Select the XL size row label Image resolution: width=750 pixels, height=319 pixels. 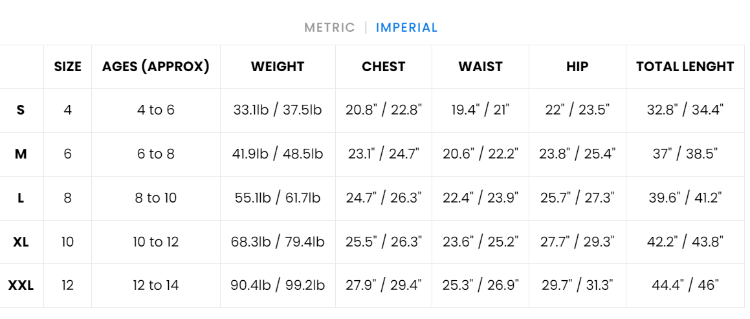[x=21, y=242]
